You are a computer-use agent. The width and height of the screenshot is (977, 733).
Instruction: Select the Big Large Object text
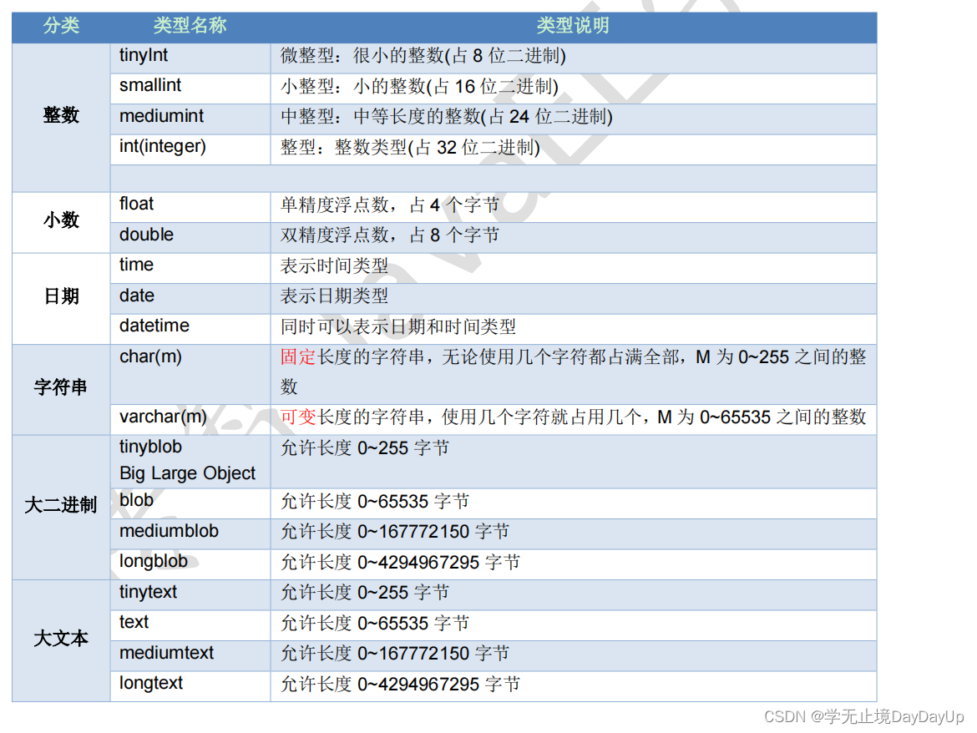click(187, 473)
